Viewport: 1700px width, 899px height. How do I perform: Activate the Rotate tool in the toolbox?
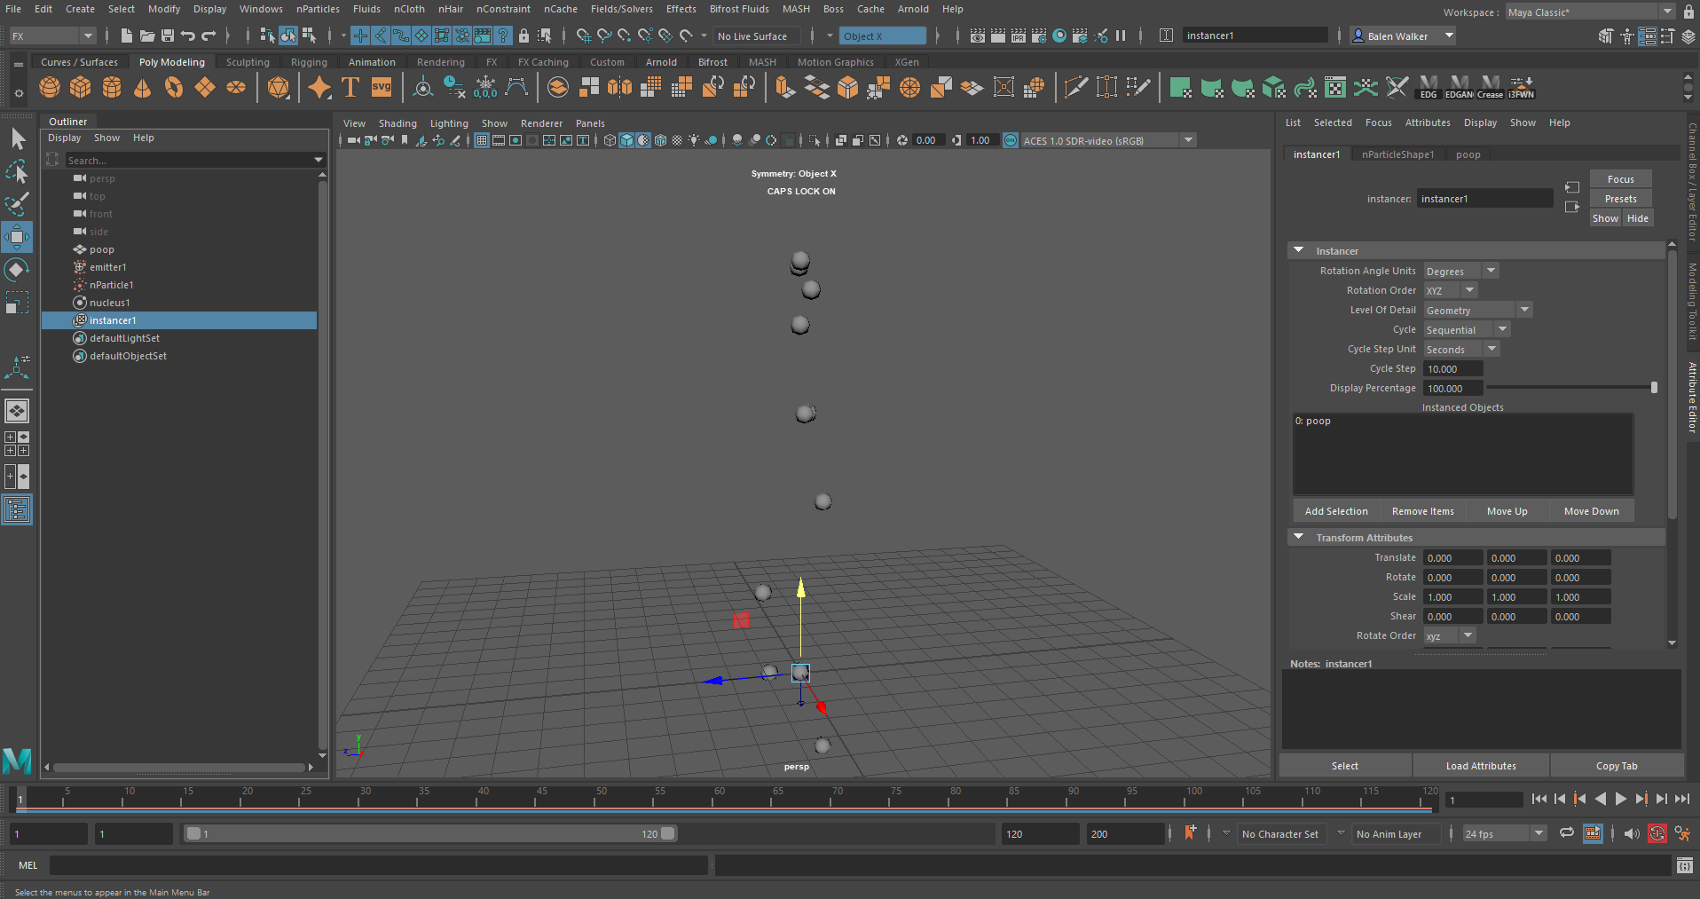17,270
